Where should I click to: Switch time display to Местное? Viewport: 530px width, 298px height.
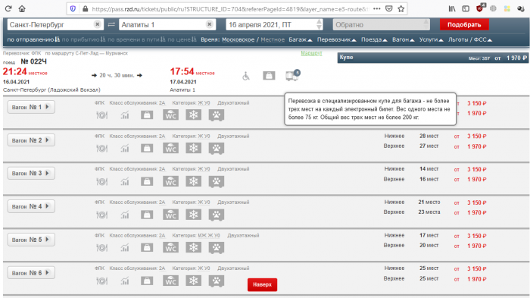[273, 39]
